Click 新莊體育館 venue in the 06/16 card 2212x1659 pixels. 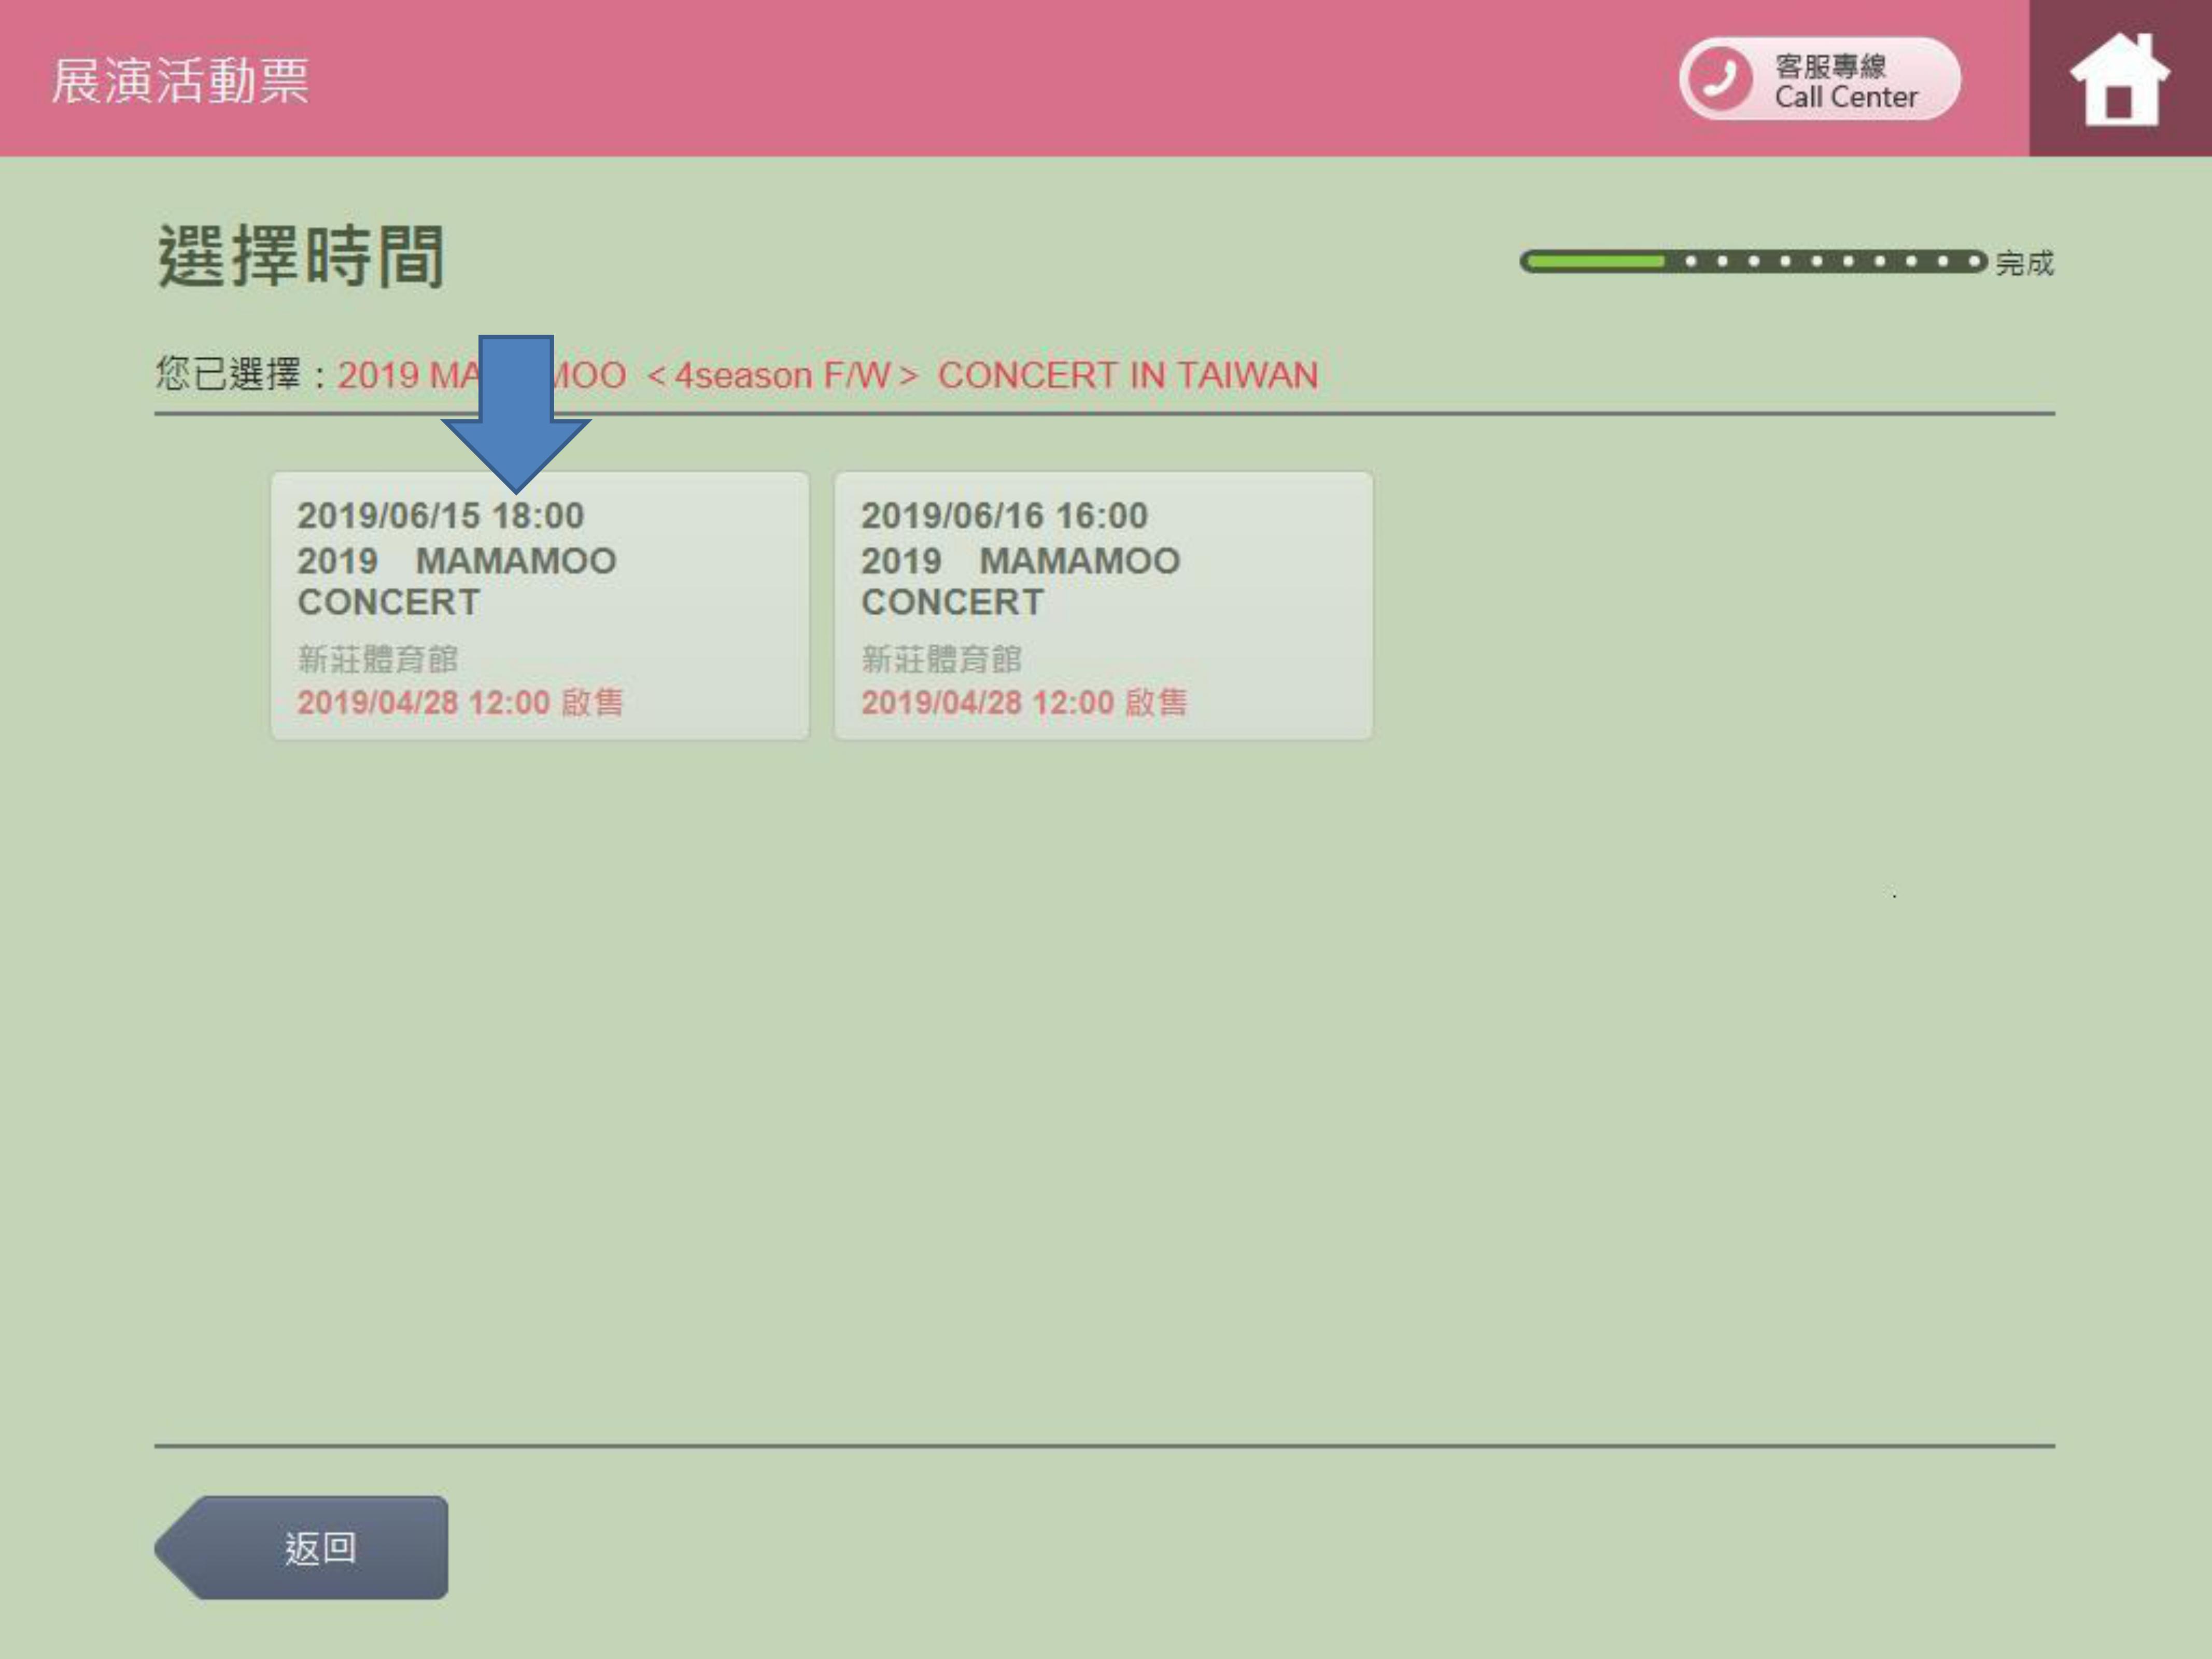942,659
